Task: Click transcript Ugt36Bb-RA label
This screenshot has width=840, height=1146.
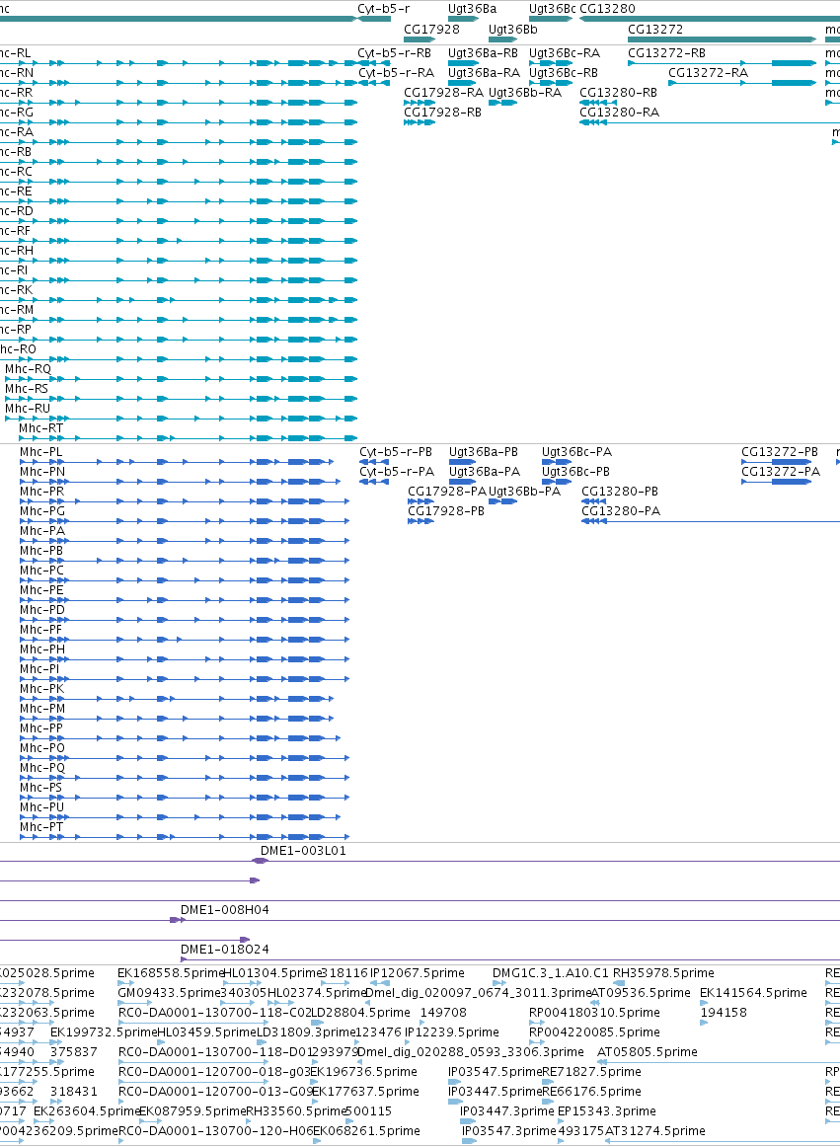Action: coord(525,93)
